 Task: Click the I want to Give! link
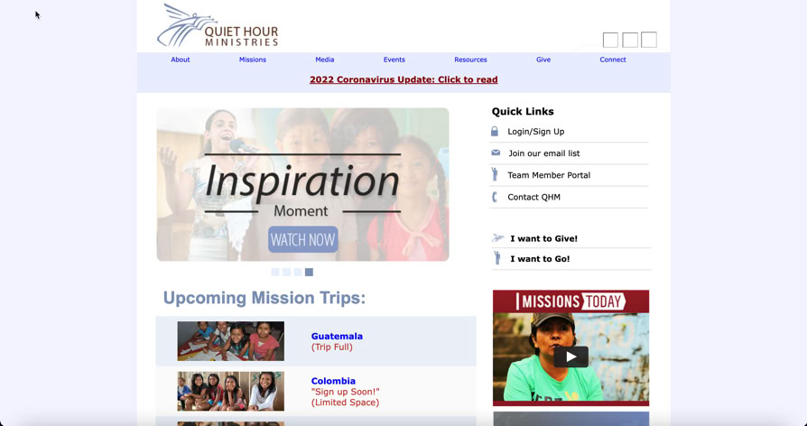[x=544, y=239]
